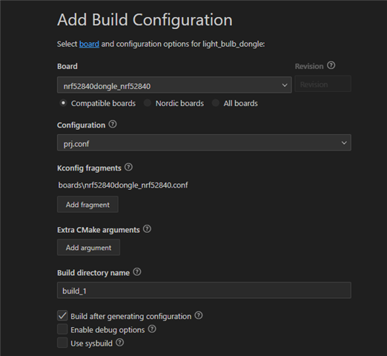Follow the board hyperlink in the description

click(x=89, y=44)
